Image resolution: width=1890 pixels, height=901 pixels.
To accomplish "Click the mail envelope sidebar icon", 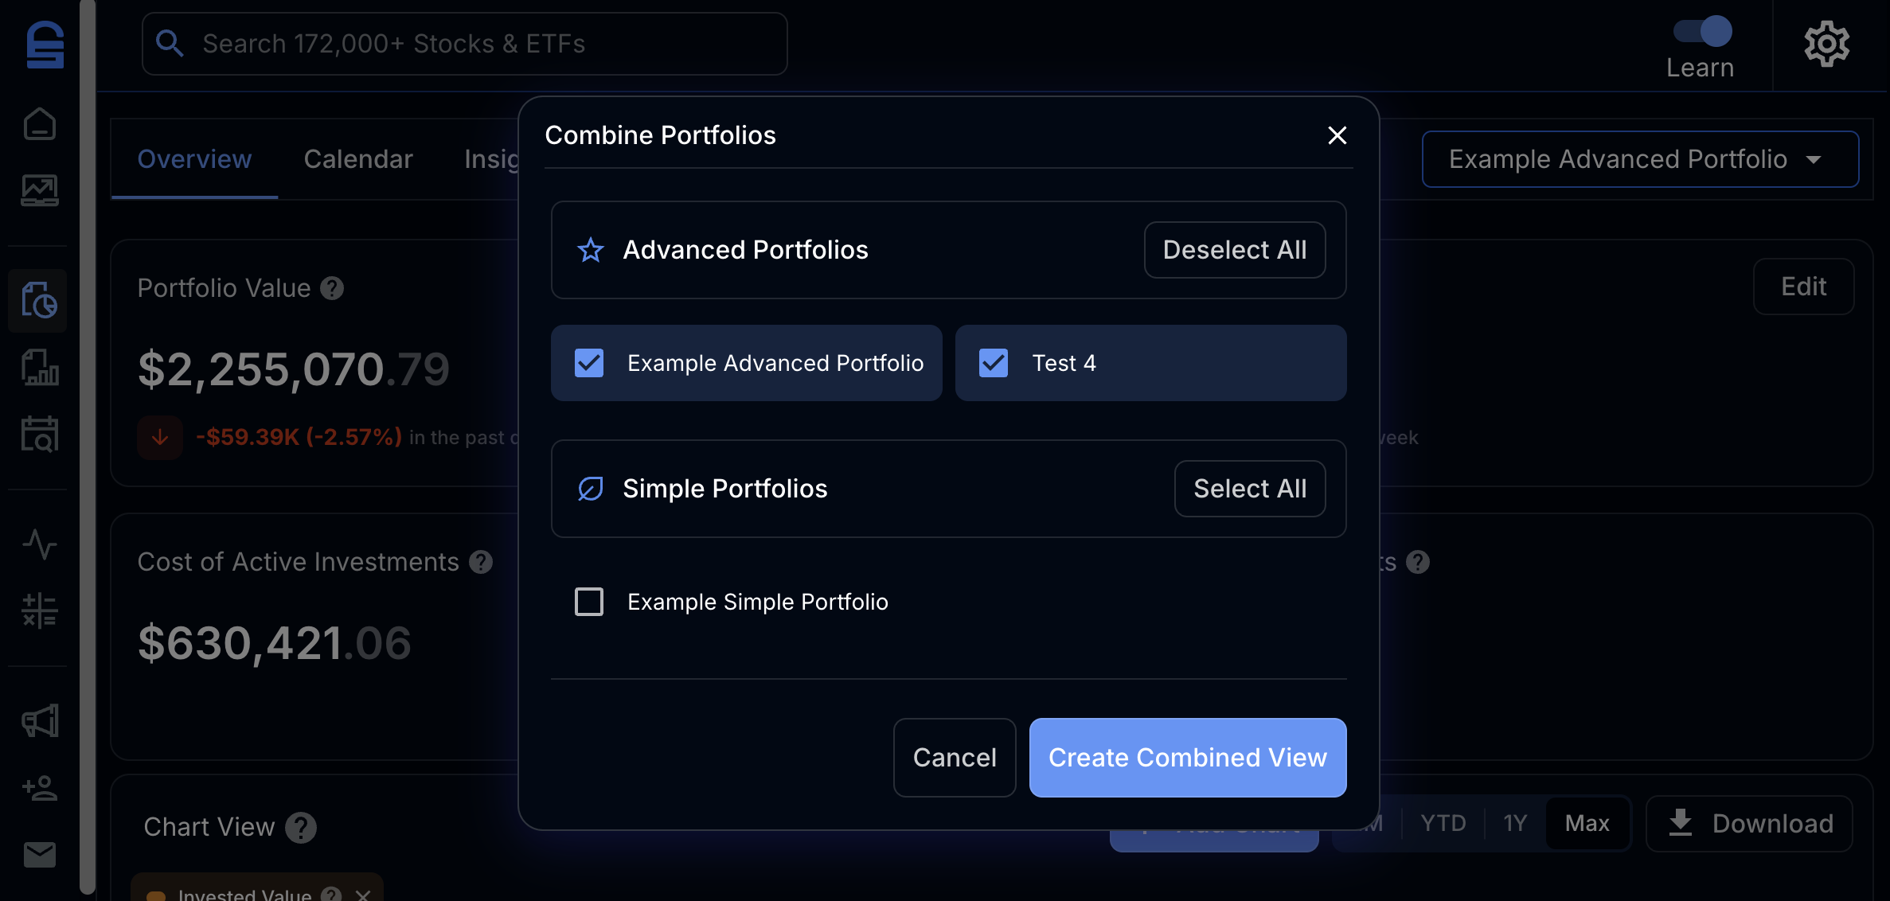I will tap(39, 854).
